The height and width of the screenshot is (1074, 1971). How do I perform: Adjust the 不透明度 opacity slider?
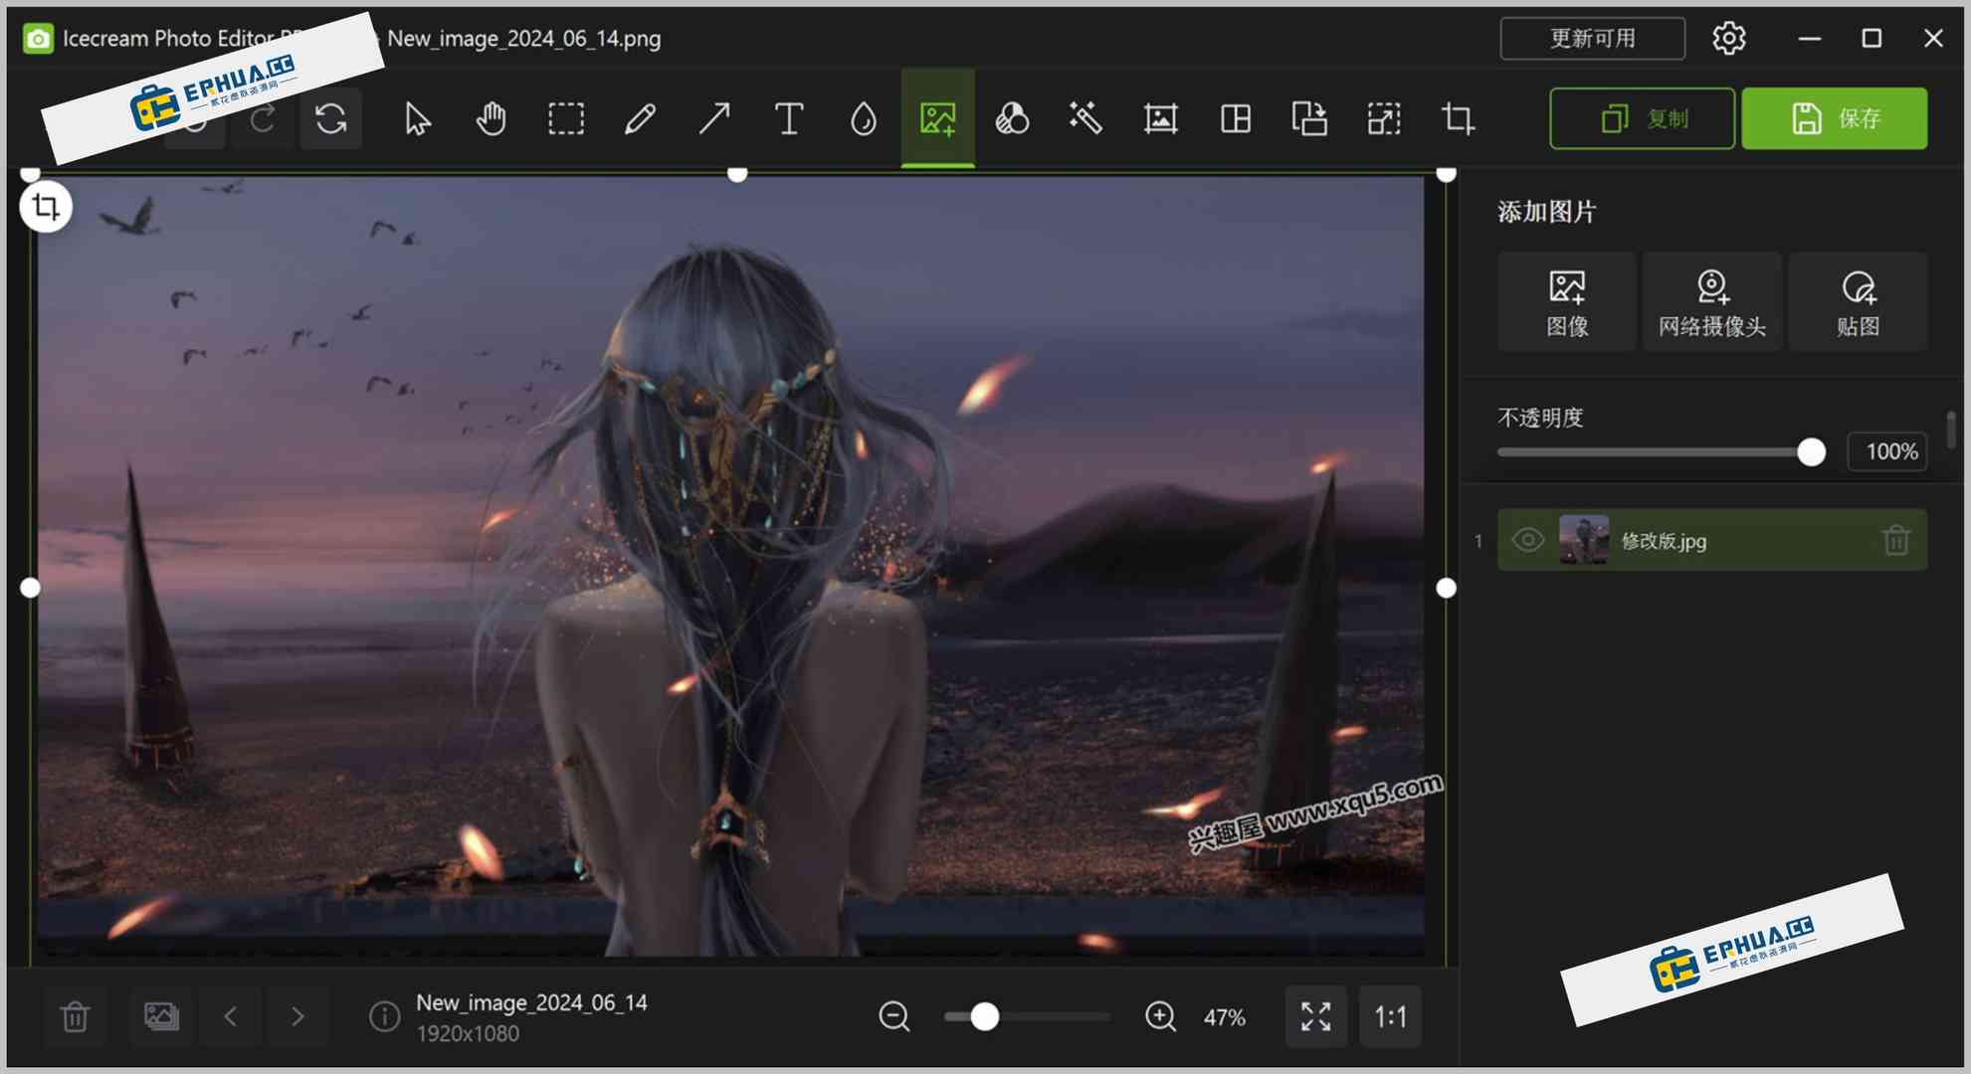(x=1662, y=452)
